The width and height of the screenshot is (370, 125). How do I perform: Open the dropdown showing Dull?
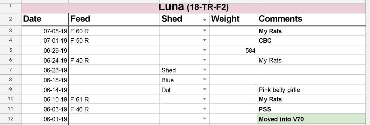205,90
